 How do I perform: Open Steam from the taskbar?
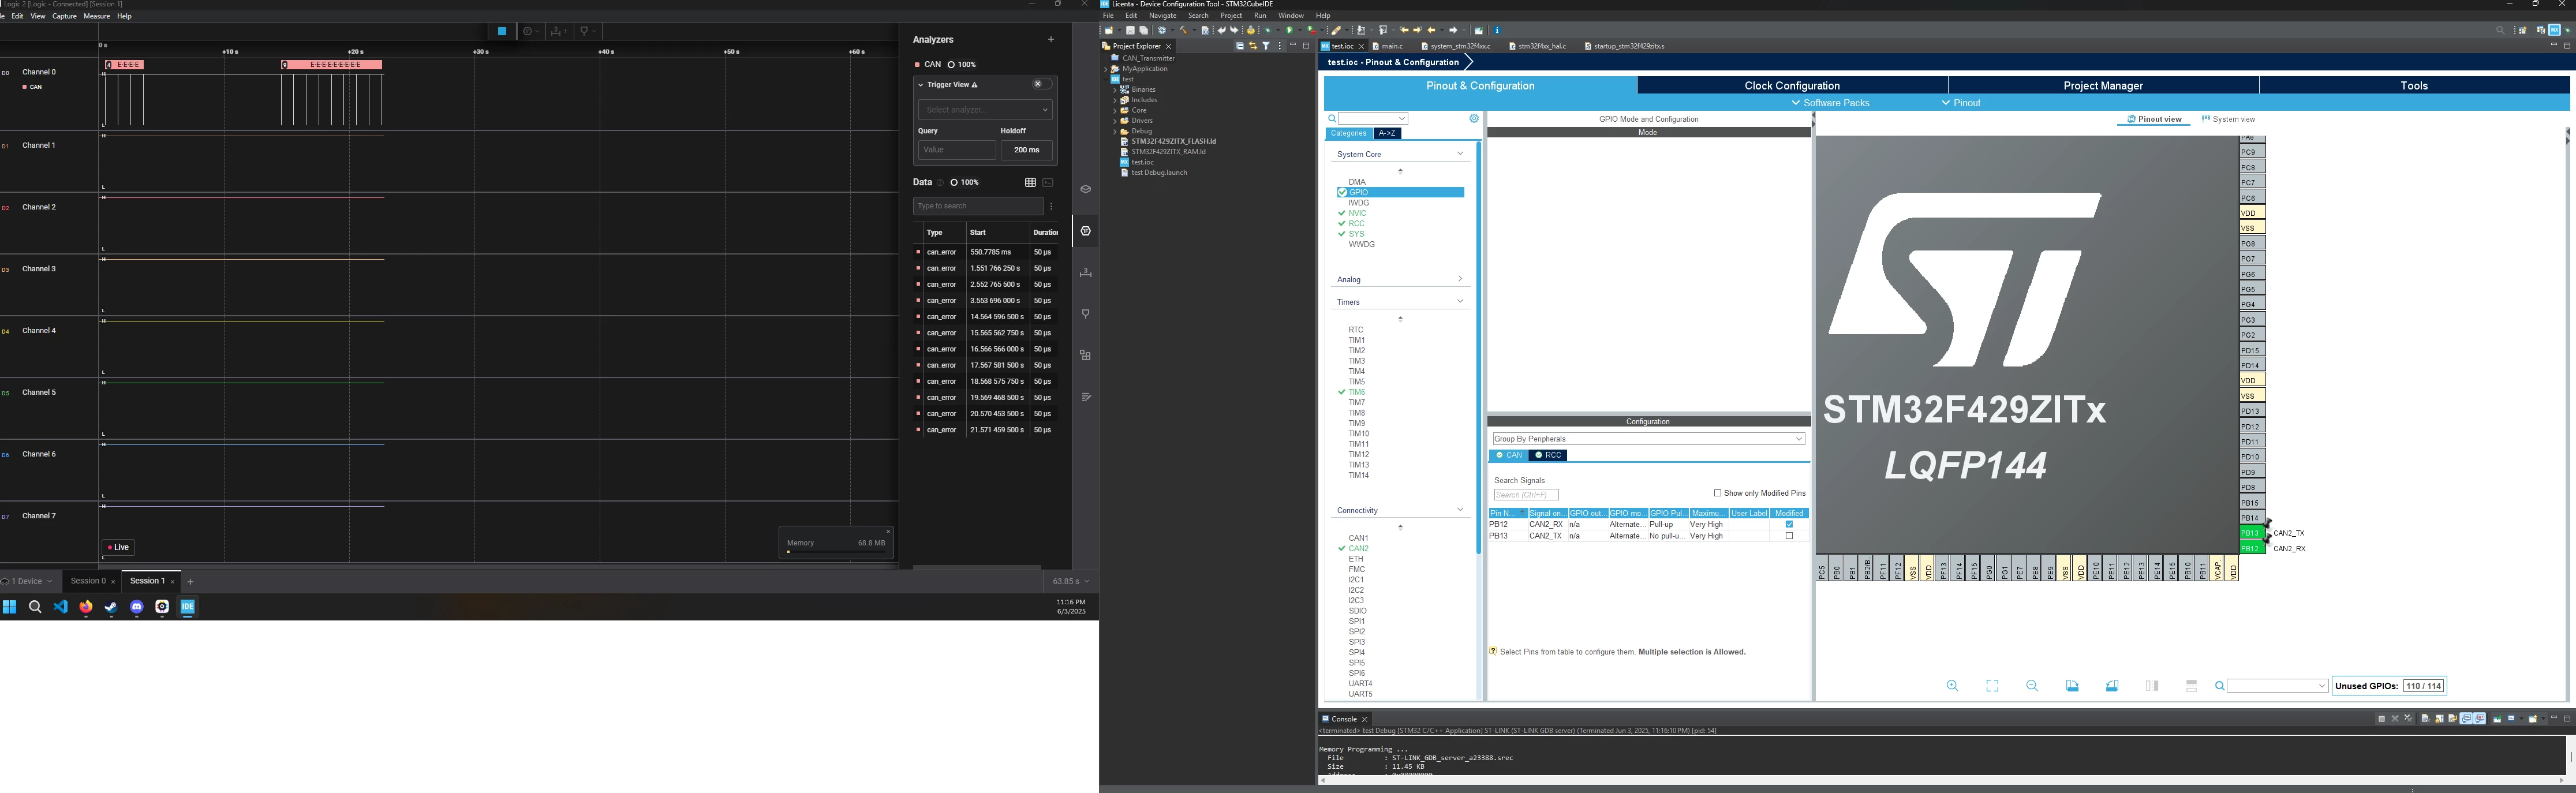(x=111, y=607)
